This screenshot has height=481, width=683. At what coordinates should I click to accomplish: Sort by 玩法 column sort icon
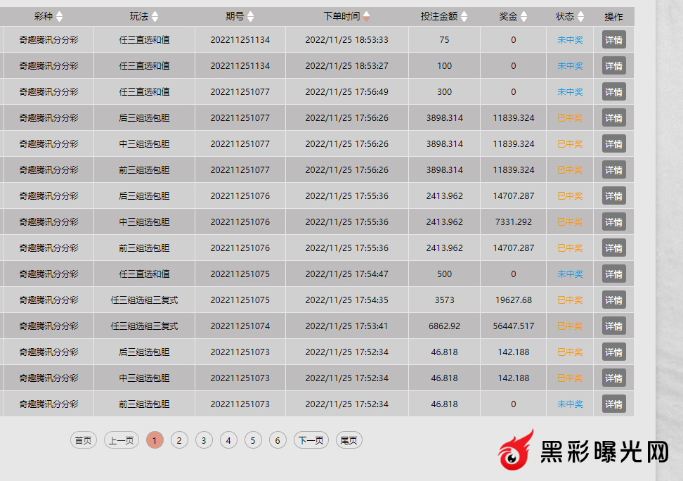click(x=155, y=17)
